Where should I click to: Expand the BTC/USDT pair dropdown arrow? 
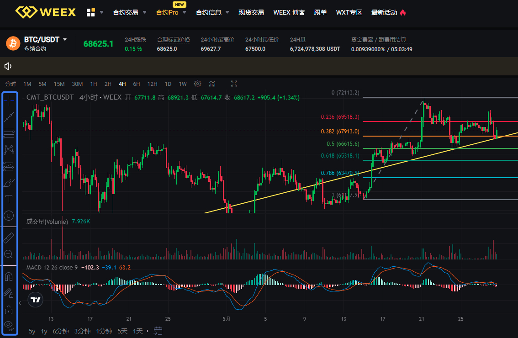[65, 39]
